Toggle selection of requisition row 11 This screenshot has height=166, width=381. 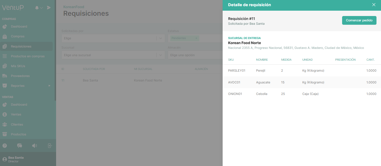pos(63,80)
